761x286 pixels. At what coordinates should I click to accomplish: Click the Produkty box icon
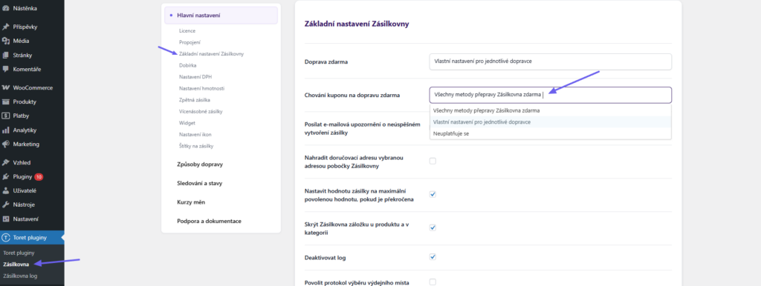[x=6, y=102]
